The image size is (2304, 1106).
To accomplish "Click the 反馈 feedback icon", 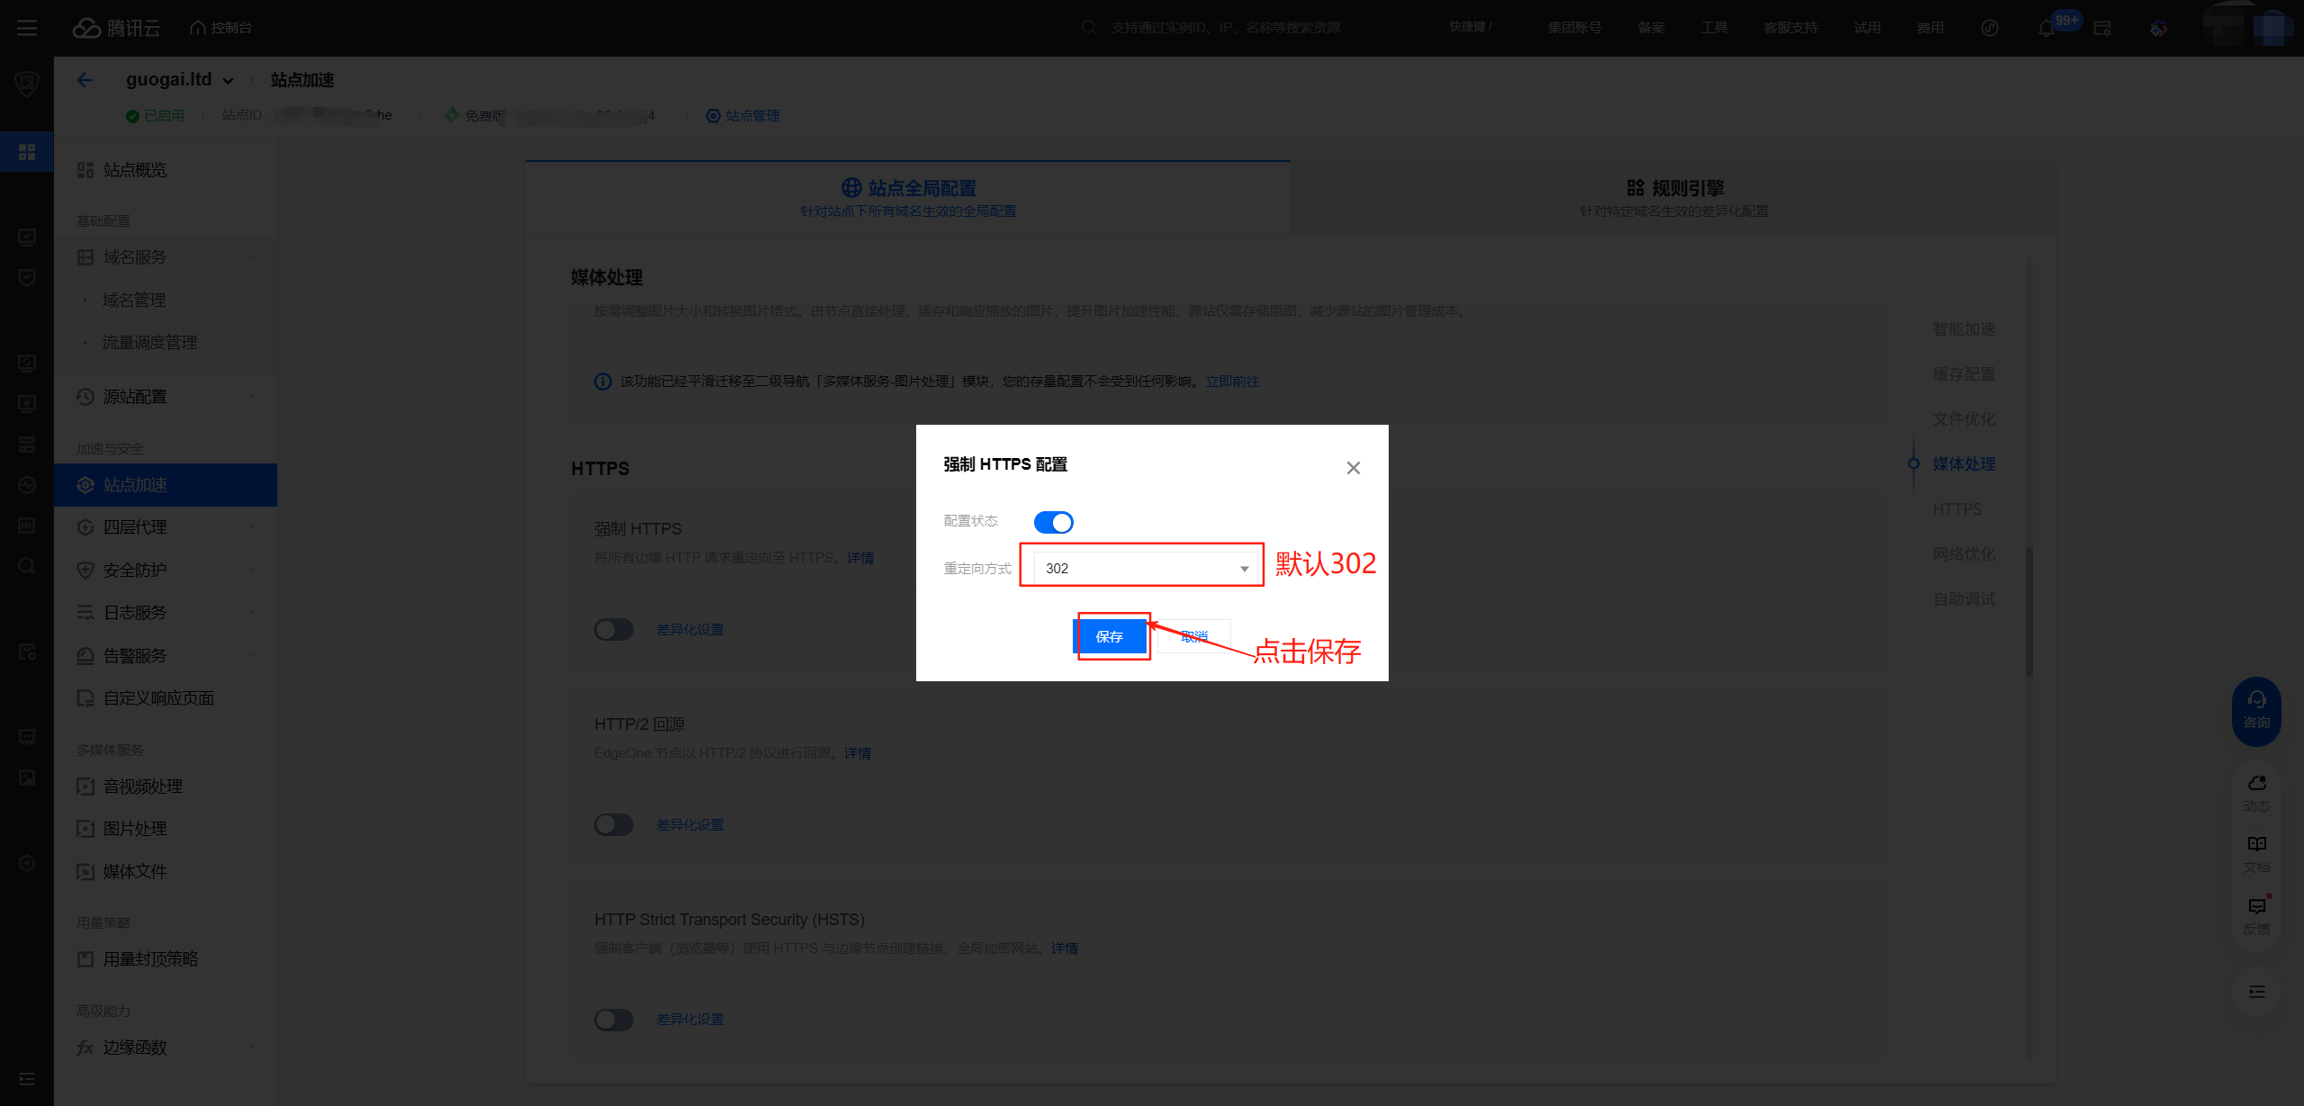I will (2256, 906).
